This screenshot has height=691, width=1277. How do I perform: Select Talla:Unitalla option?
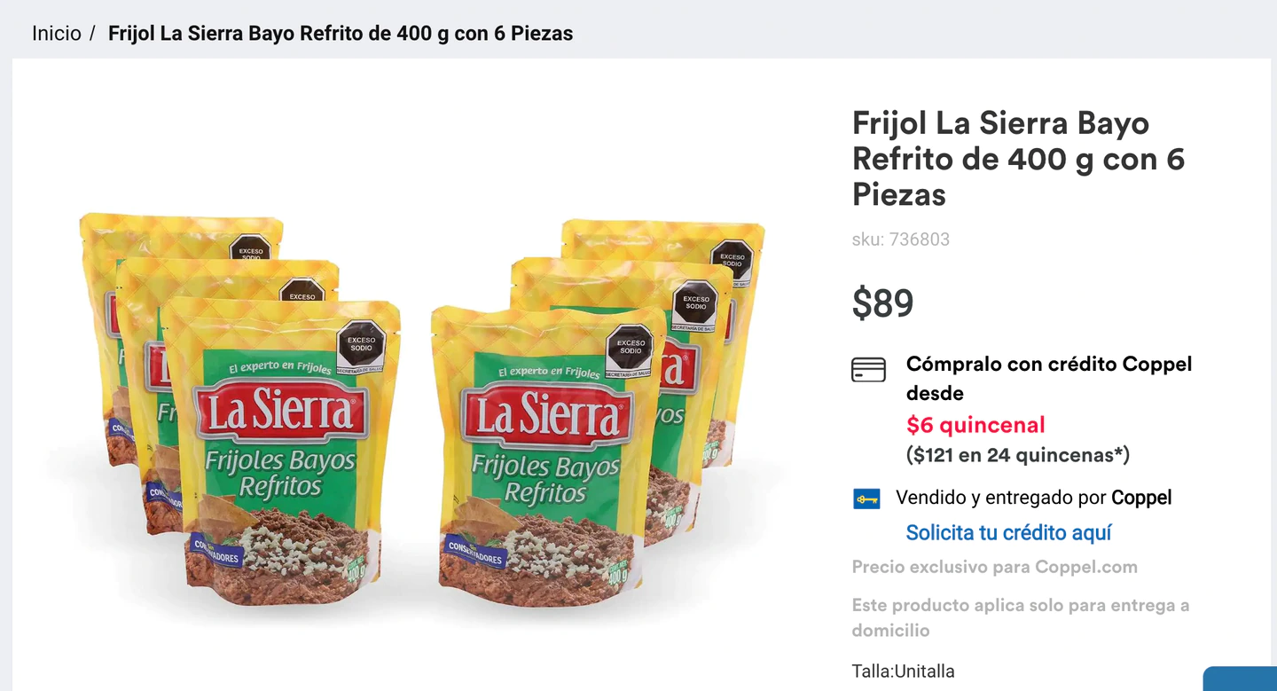pos(902,671)
